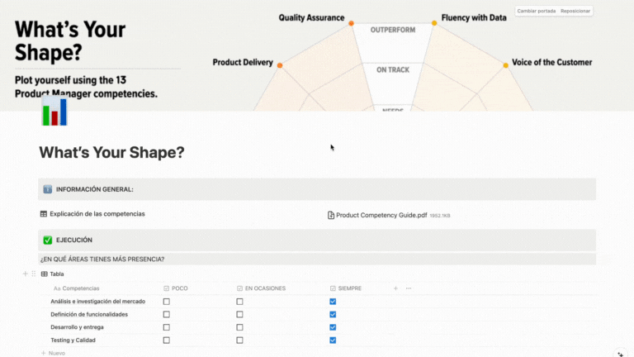Click the table icon beside Explicación de las competencias
Viewport: 634px width, 357px height.
pos(44,214)
